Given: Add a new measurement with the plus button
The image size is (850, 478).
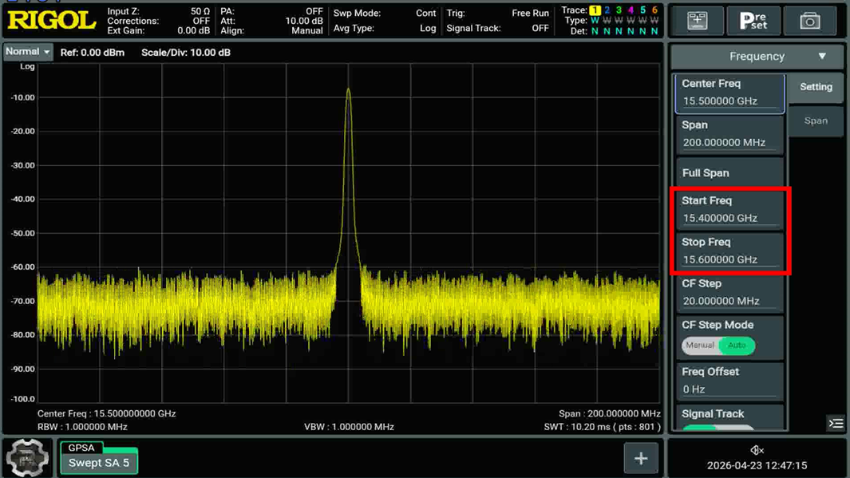Looking at the screenshot, I should pyautogui.click(x=641, y=459).
